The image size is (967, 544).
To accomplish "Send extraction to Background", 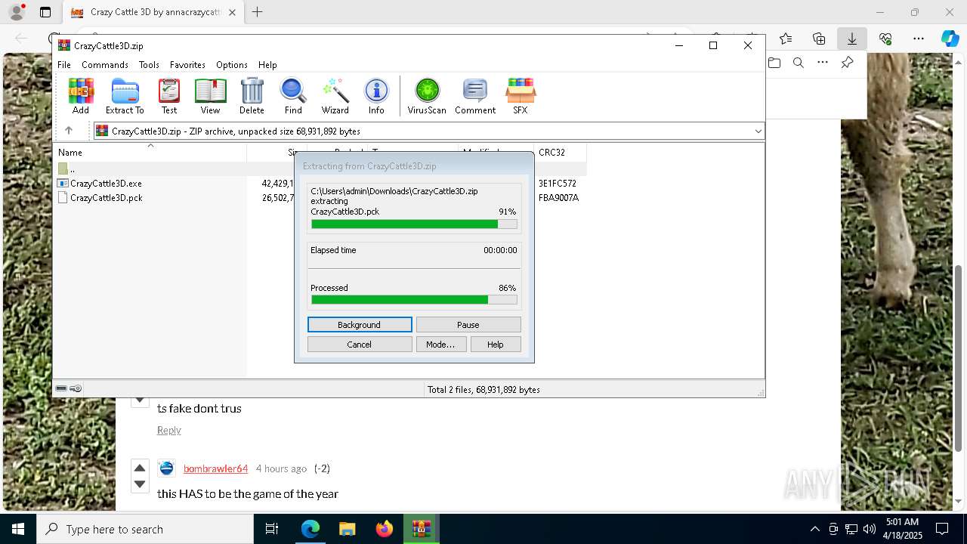I will point(360,325).
